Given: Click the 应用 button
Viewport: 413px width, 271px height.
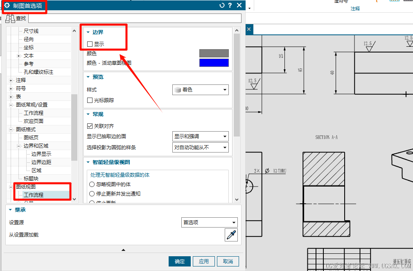Looking at the screenshot, I should (203, 261).
